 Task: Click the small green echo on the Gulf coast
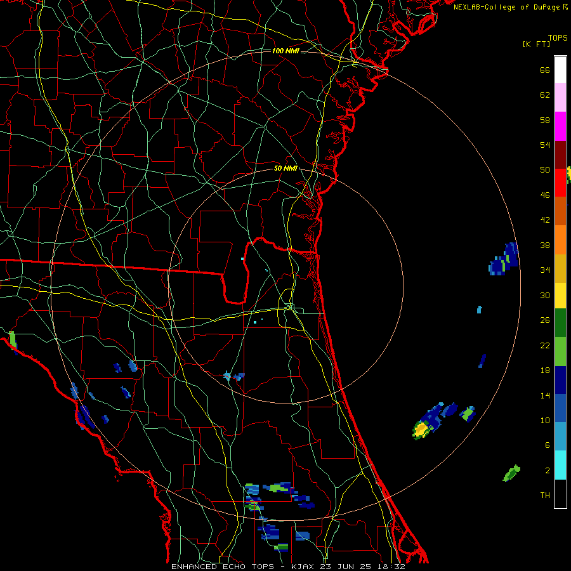(x=13, y=341)
